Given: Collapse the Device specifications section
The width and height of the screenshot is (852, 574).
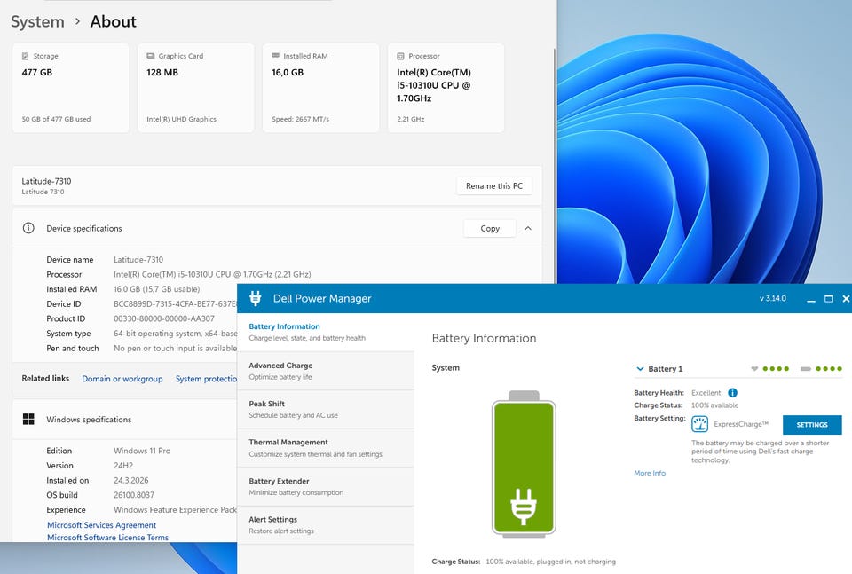Looking at the screenshot, I should [x=527, y=229].
